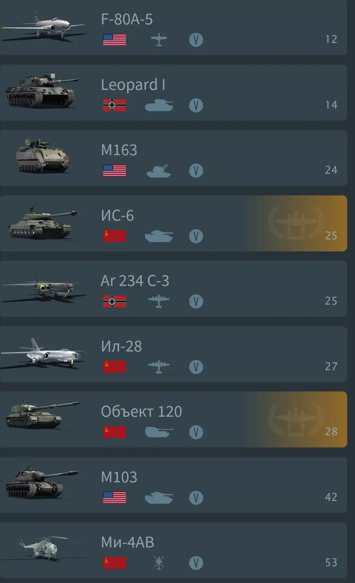Click the fighter plane icon under F-80A-5
The height and width of the screenshot is (583, 355).
[159, 40]
